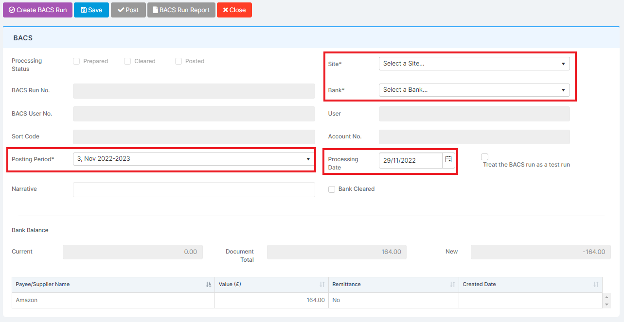Click the Post button
The width and height of the screenshot is (624, 322).
click(x=128, y=10)
